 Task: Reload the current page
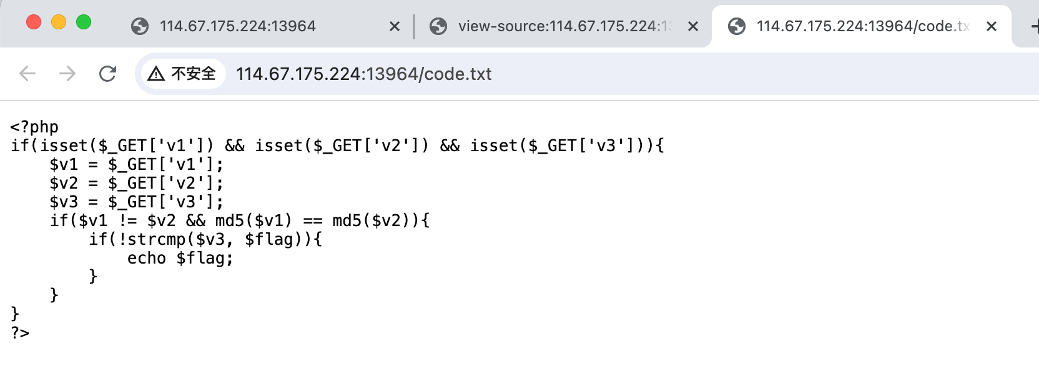[x=107, y=74]
